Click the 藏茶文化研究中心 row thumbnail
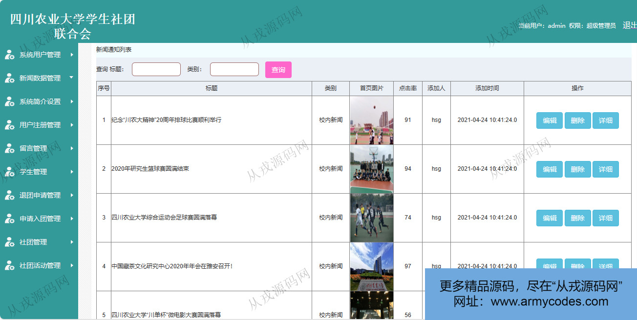The image size is (637, 320). pos(372,266)
